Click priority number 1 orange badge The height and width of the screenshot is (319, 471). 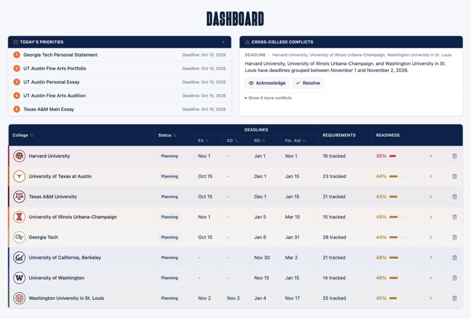(x=16, y=55)
